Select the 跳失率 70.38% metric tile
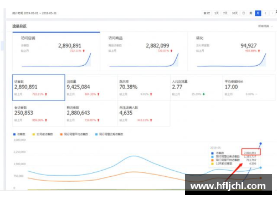 (x=144, y=87)
